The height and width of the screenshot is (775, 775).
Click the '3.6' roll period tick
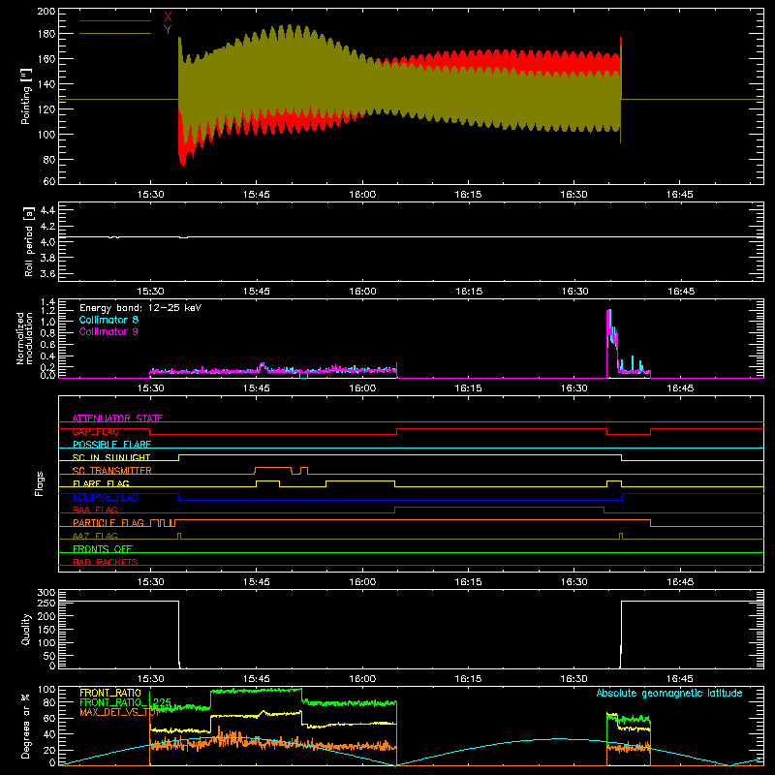[x=47, y=273]
